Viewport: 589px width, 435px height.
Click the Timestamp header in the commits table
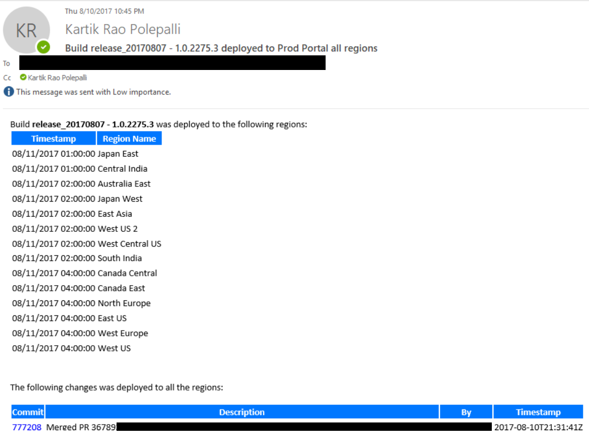coord(538,412)
